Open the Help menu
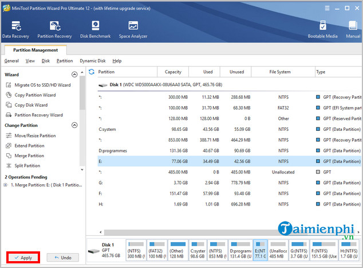 117,61
